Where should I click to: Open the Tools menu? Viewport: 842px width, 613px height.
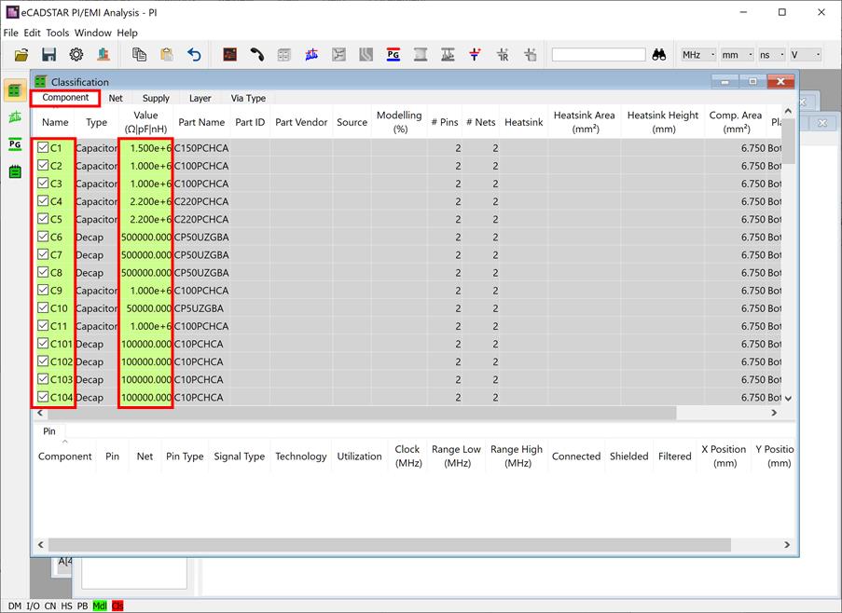58,33
